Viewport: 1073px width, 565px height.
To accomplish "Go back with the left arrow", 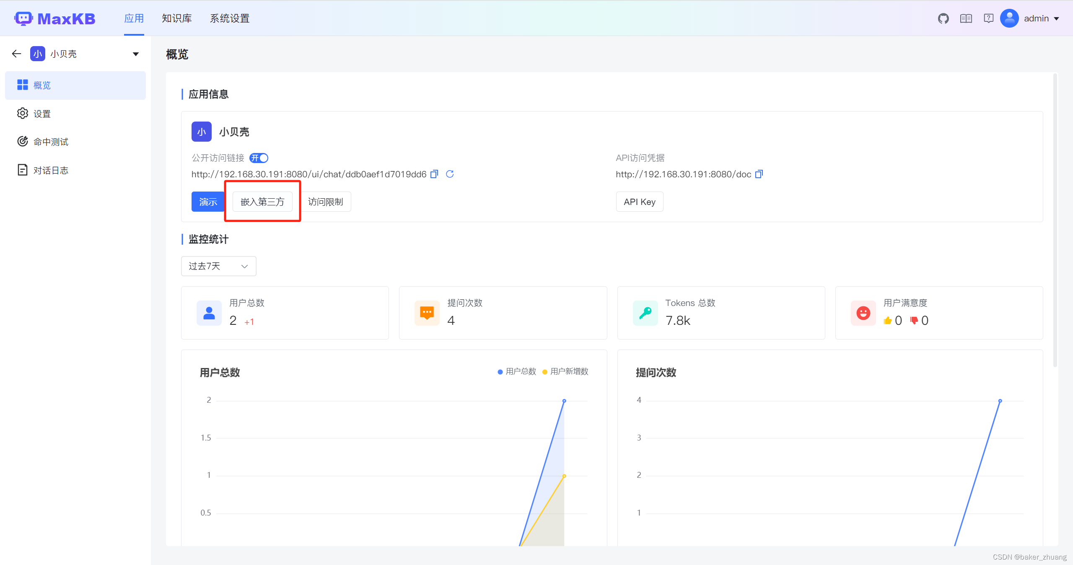I will (16, 54).
